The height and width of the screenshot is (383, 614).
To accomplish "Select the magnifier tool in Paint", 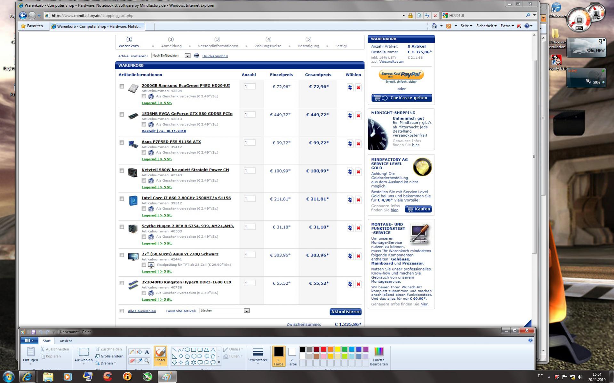I will click(147, 361).
